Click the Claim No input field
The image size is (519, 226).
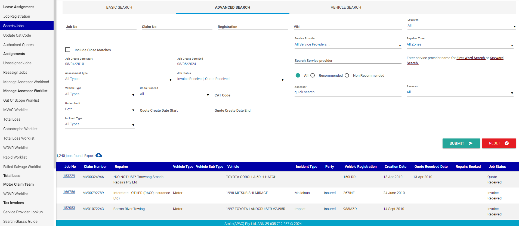point(177,27)
